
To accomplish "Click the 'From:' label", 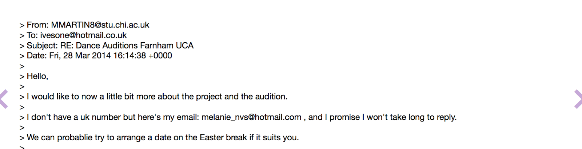I will click(x=37, y=25).
